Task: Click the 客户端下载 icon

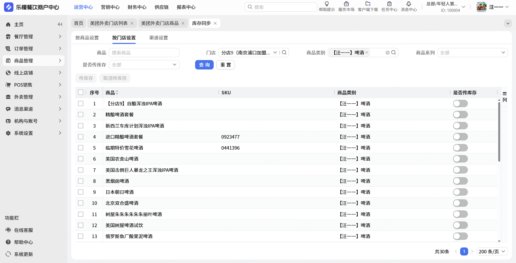Action: [x=368, y=4]
